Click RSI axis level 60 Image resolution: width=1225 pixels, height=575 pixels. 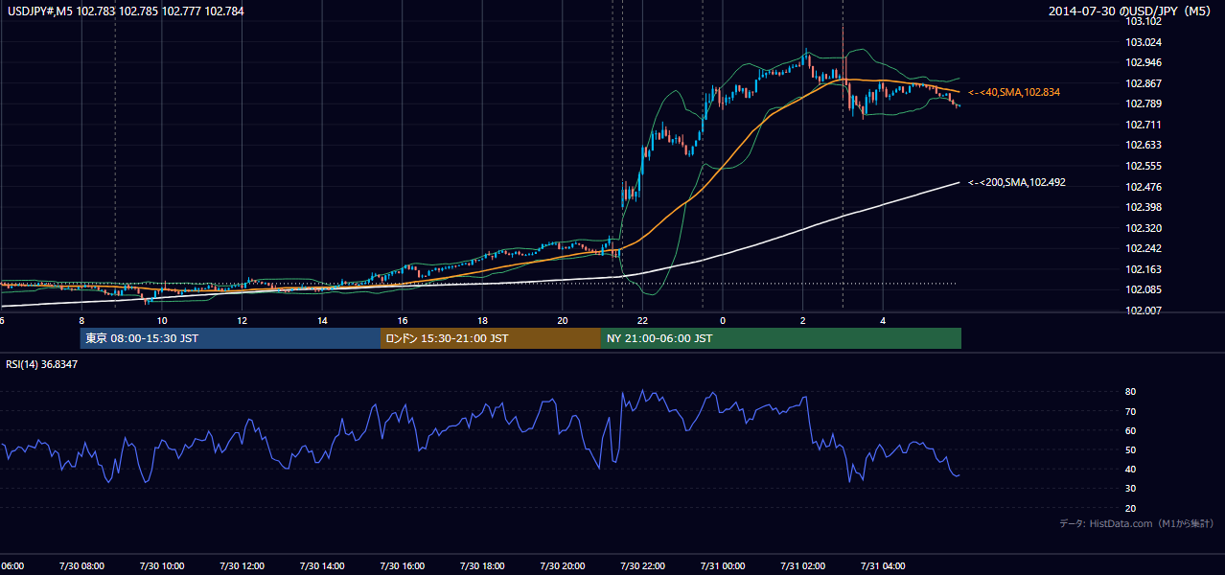[1130, 430]
